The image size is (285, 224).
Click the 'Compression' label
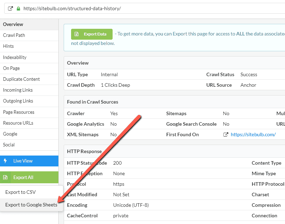pyautogui.click(x=266, y=205)
